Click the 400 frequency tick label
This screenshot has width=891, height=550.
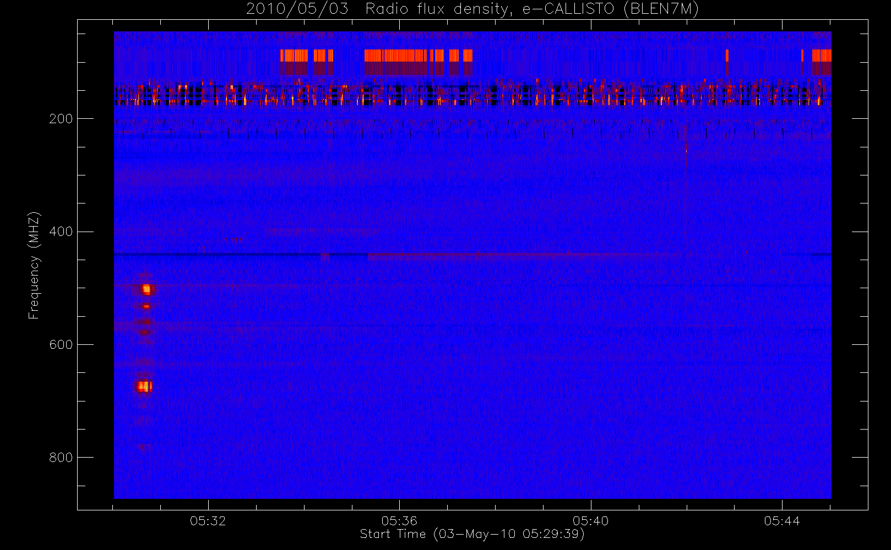[x=61, y=232]
